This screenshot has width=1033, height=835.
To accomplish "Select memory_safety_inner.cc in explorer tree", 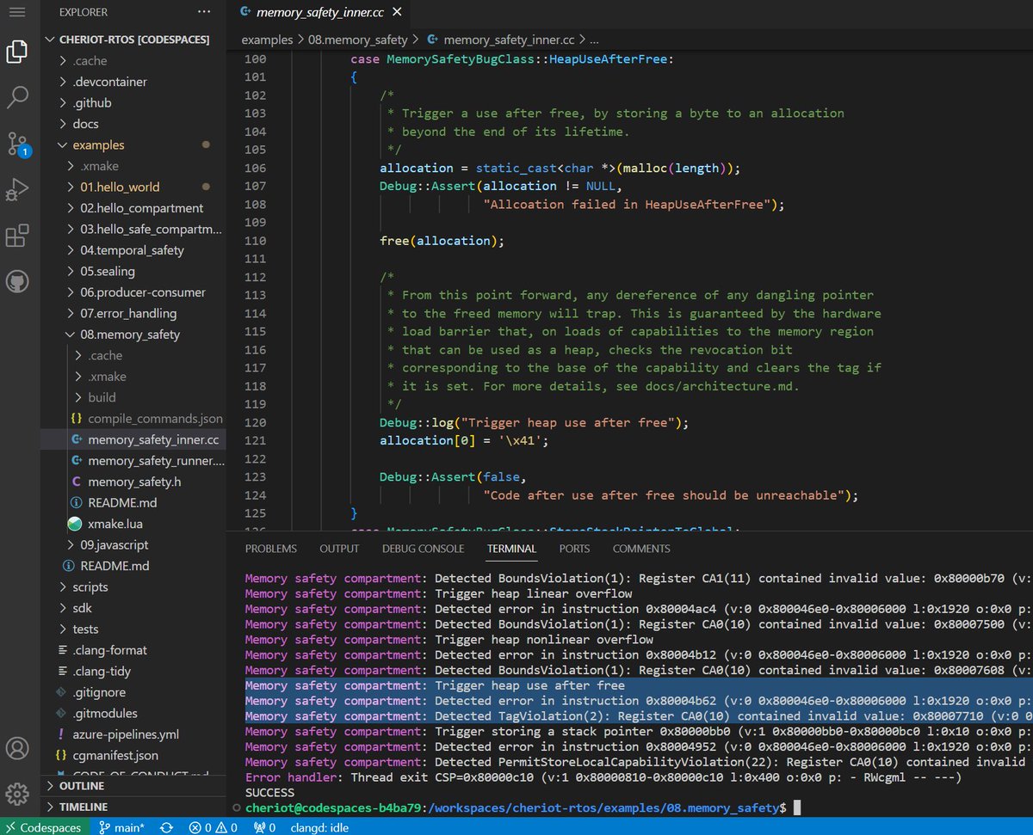I will coord(133,439).
